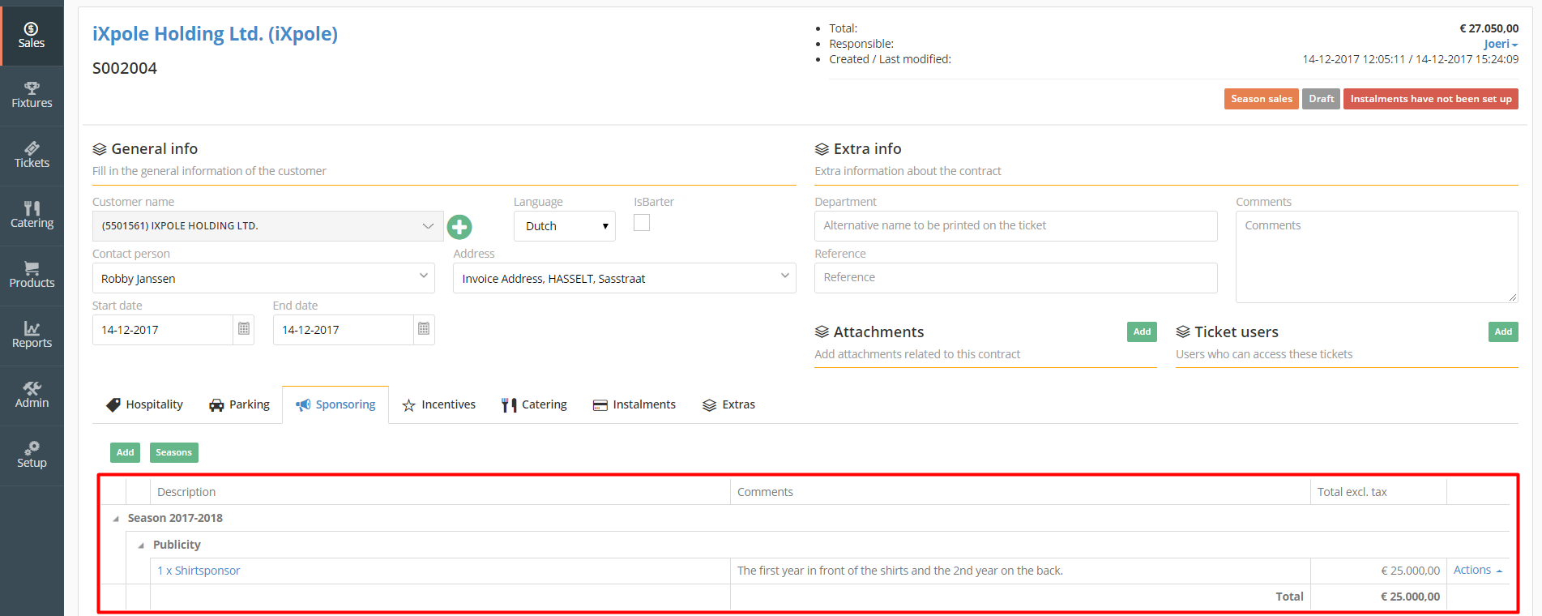Screen dimensions: 1542x616
Task: Click the Total row € 25.000,00 sum
Action: pyautogui.click(x=1410, y=597)
